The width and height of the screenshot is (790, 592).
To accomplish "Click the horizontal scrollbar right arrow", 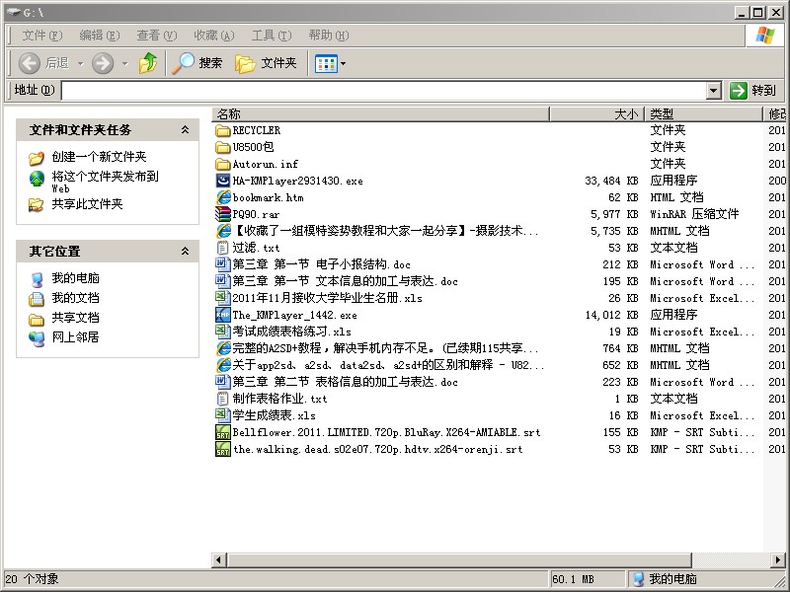I will (x=778, y=559).
